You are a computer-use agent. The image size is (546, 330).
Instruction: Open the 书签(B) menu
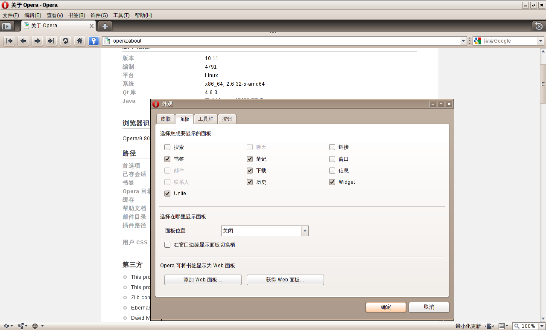click(x=77, y=15)
